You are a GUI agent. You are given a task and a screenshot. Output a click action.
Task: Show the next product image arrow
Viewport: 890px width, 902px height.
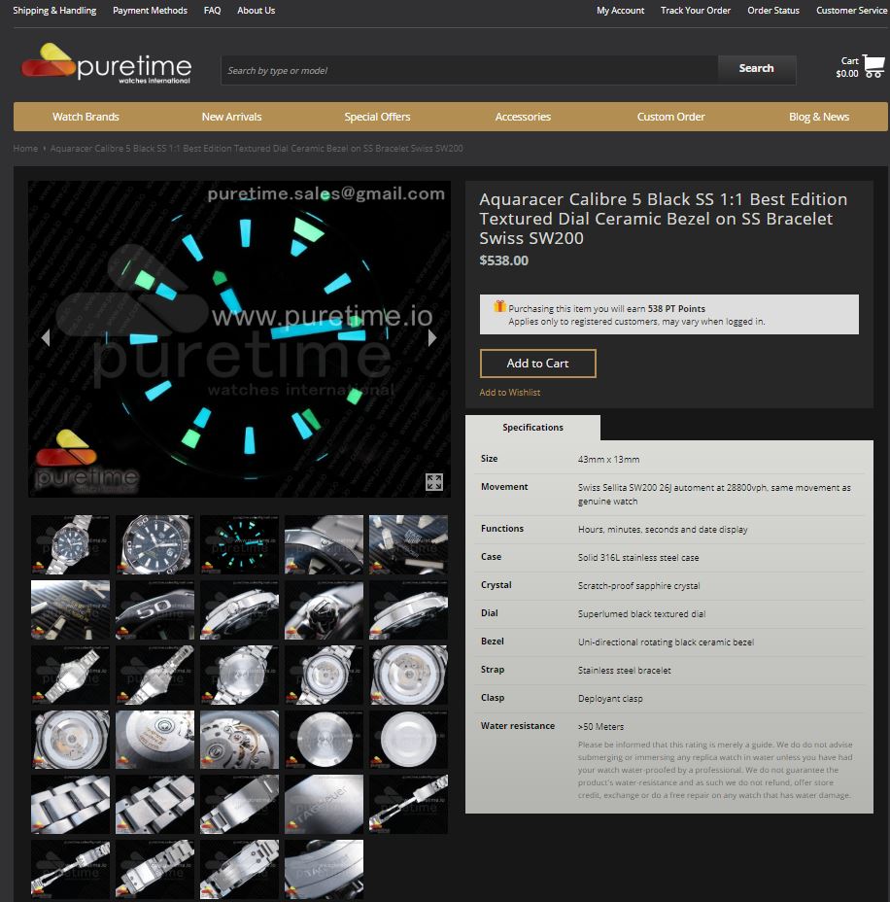click(x=432, y=338)
